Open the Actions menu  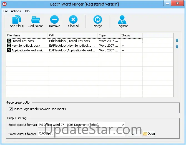(16, 11)
